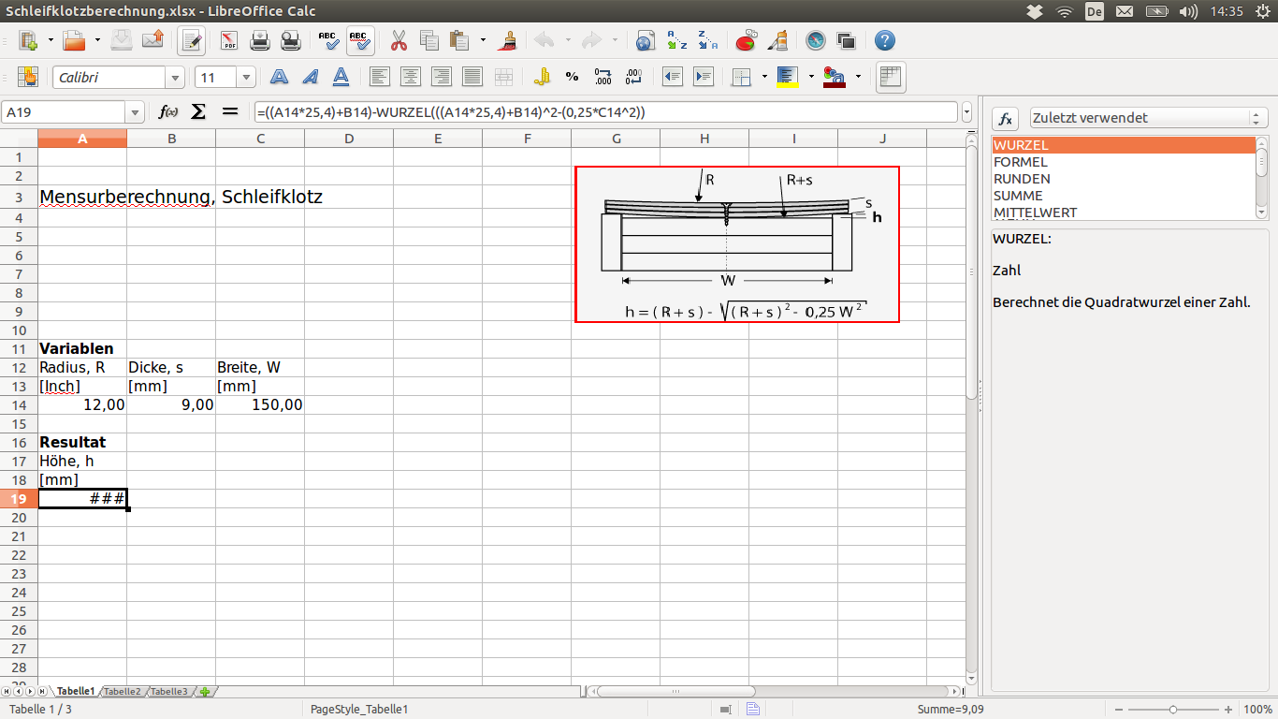Open the Function Wizard next to Name Box
Image resolution: width=1278 pixels, height=719 pixels.
point(168,112)
